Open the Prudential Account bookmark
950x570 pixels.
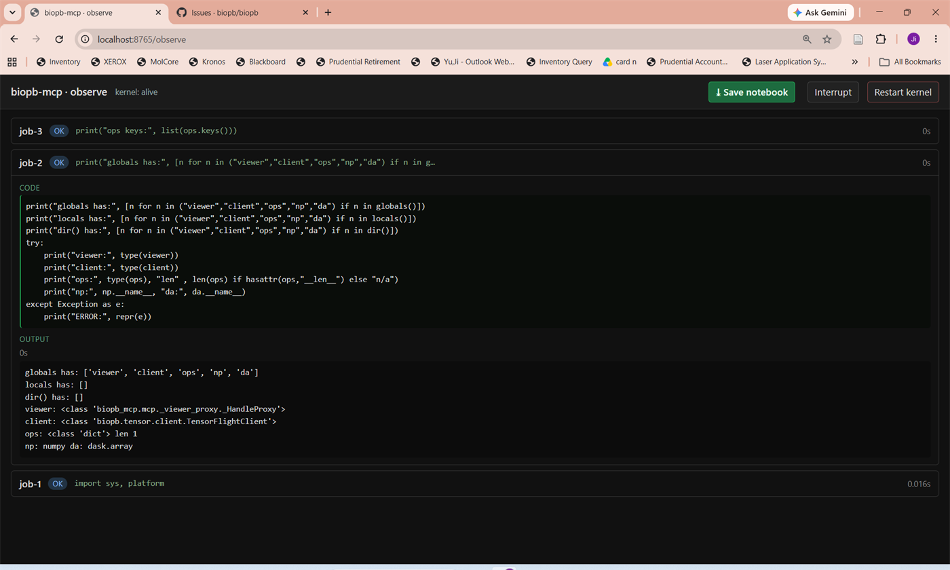[687, 62]
